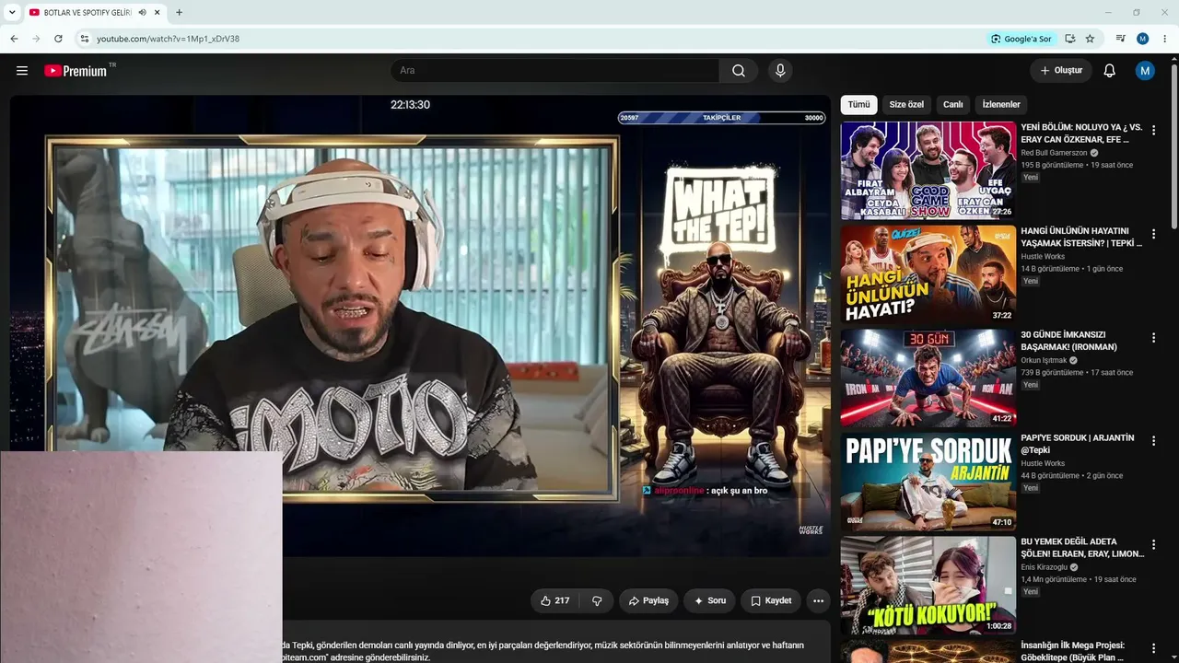
Task: Open options for PAPI'YE SORDUK video
Action: [1153, 442]
